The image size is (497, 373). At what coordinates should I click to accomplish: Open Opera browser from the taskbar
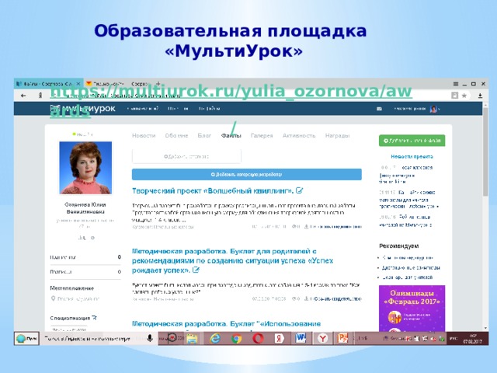(258, 339)
